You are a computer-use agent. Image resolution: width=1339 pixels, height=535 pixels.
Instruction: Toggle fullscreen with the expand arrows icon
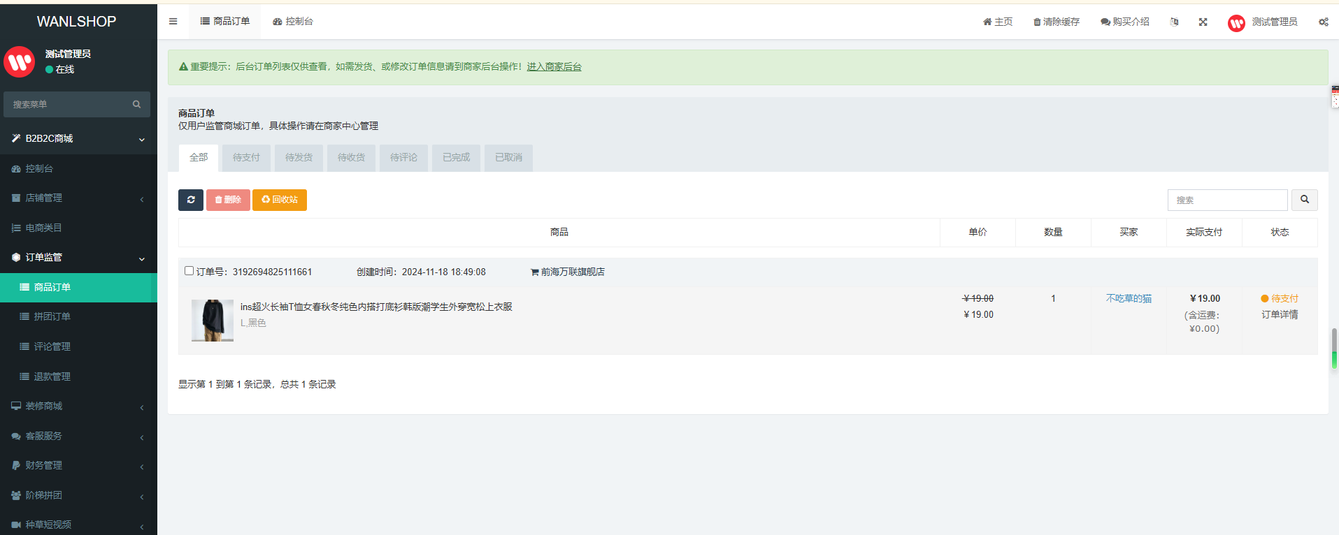pos(1203,22)
